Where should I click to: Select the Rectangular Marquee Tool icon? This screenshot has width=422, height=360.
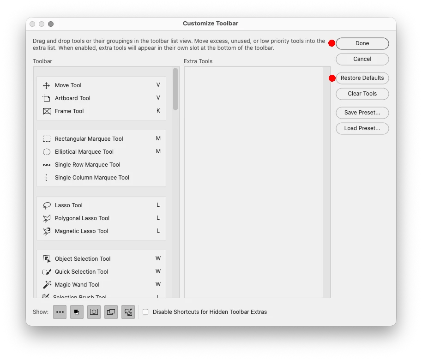point(47,139)
